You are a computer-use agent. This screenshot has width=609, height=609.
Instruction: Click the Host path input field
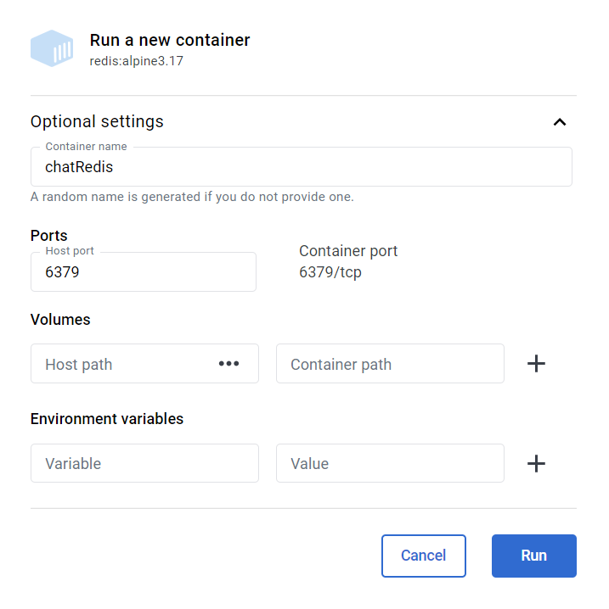[123, 364]
